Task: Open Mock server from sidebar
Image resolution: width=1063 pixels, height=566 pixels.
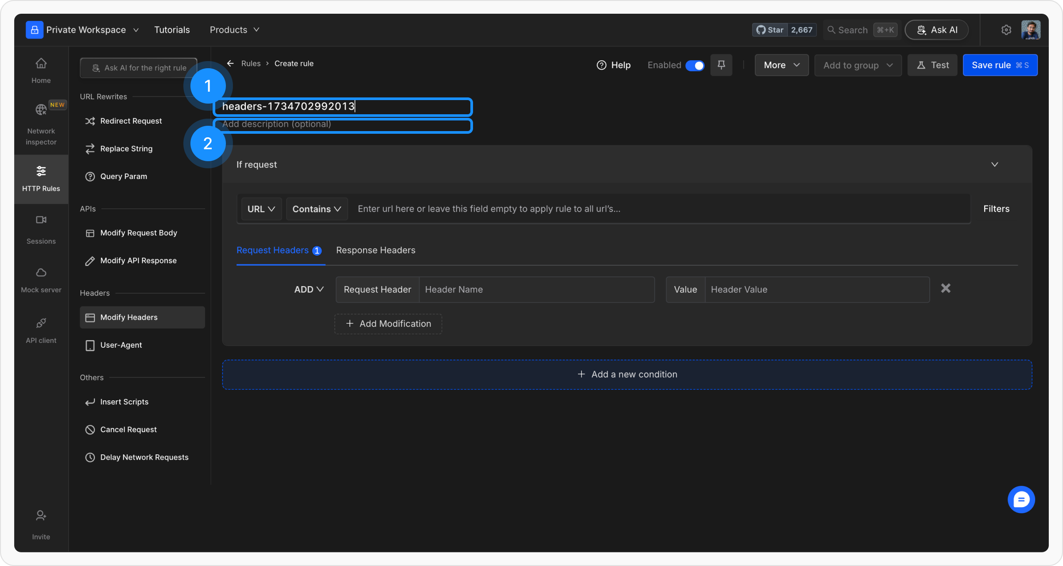Action: (41, 280)
